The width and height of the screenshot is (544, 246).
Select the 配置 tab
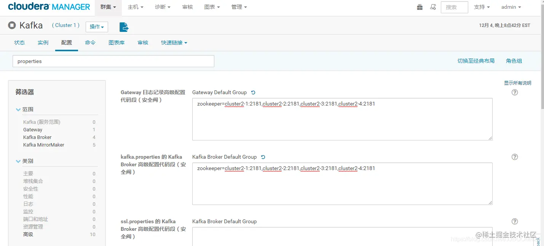(x=67, y=43)
